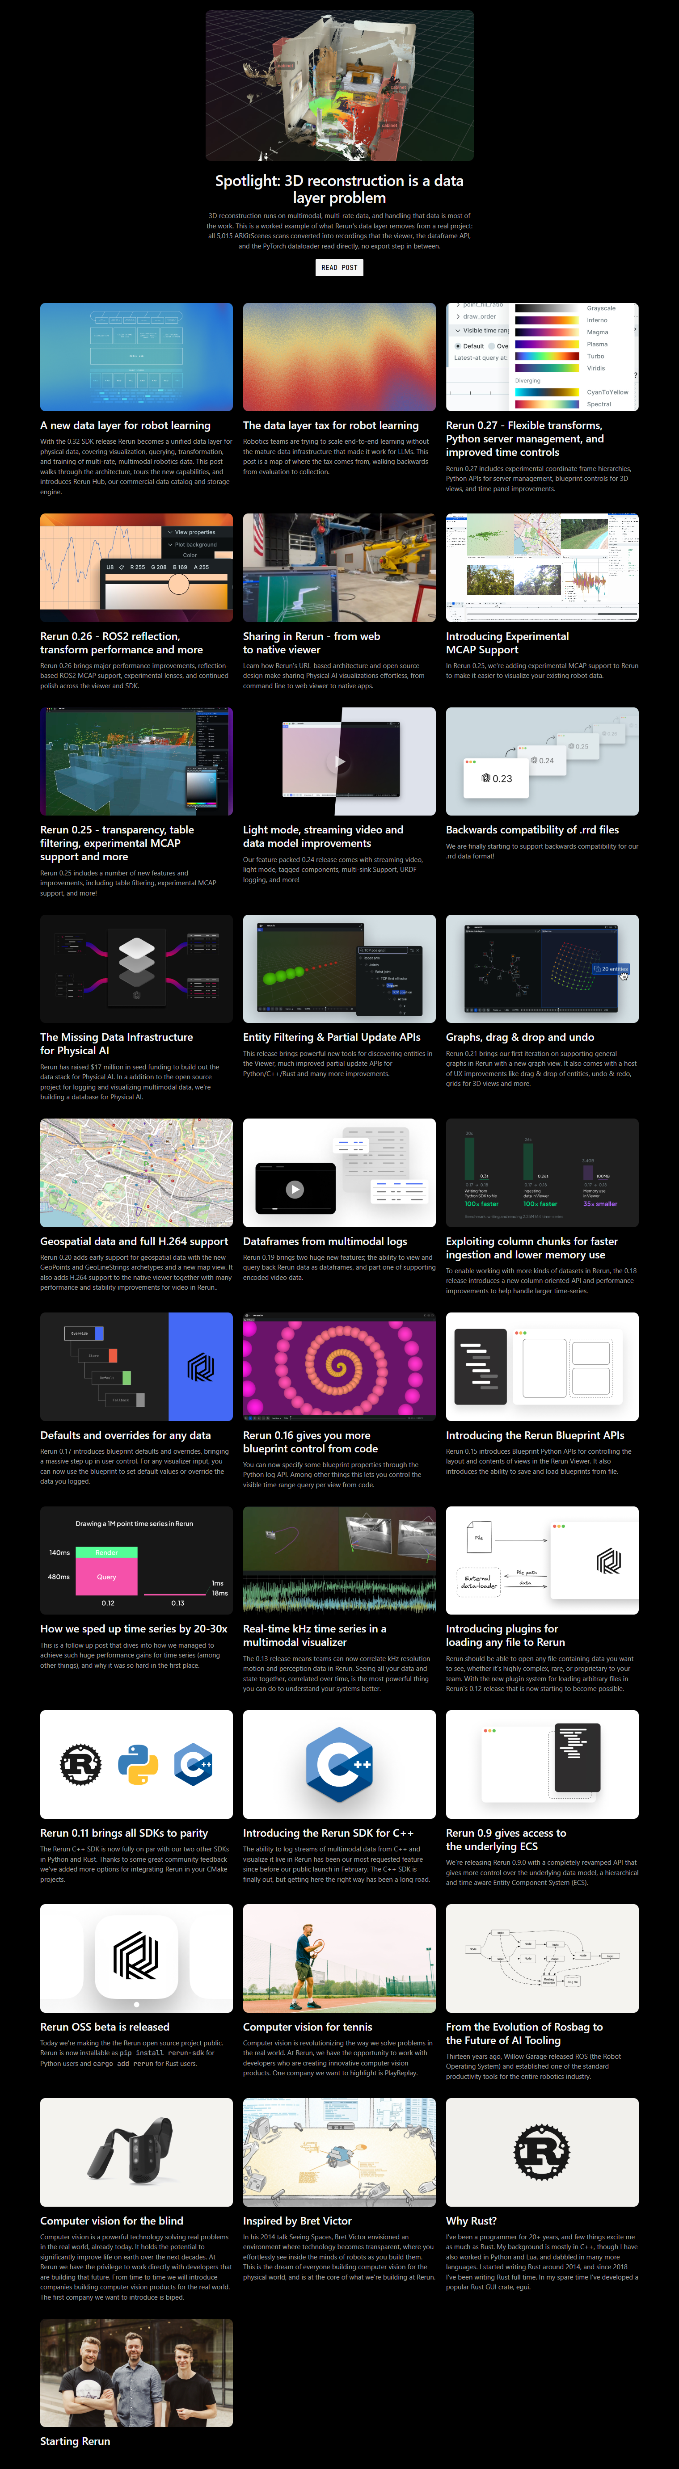Image resolution: width=679 pixels, height=2469 pixels.
Task: Open the Rerun 0.25 transparency post title
Action: [x=117, y=843]
